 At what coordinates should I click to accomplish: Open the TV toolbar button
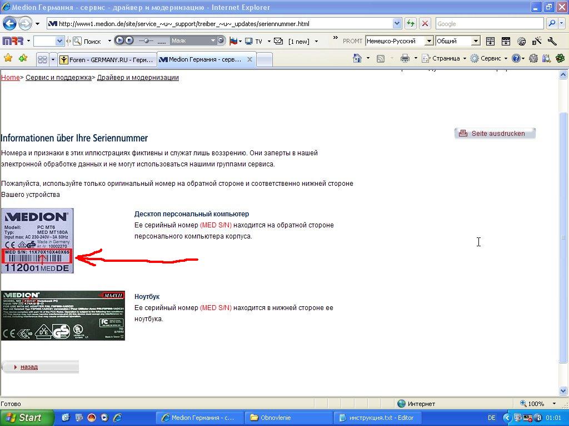click(253, 41)
